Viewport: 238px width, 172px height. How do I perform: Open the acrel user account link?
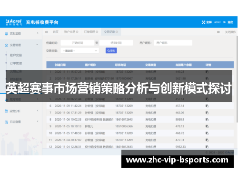(x=217, y=22)
